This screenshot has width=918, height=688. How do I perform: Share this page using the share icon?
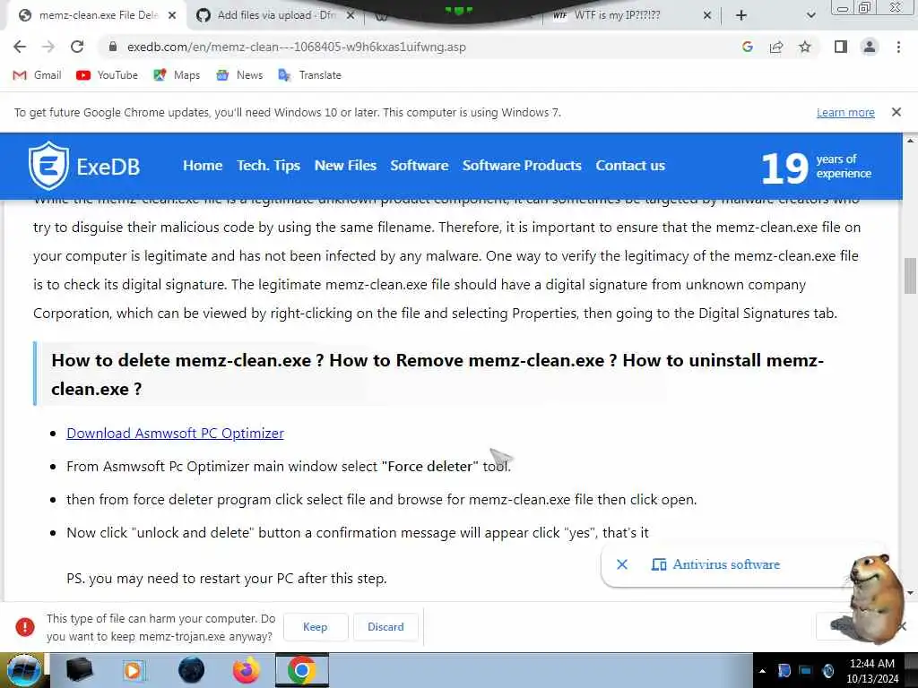776,47
